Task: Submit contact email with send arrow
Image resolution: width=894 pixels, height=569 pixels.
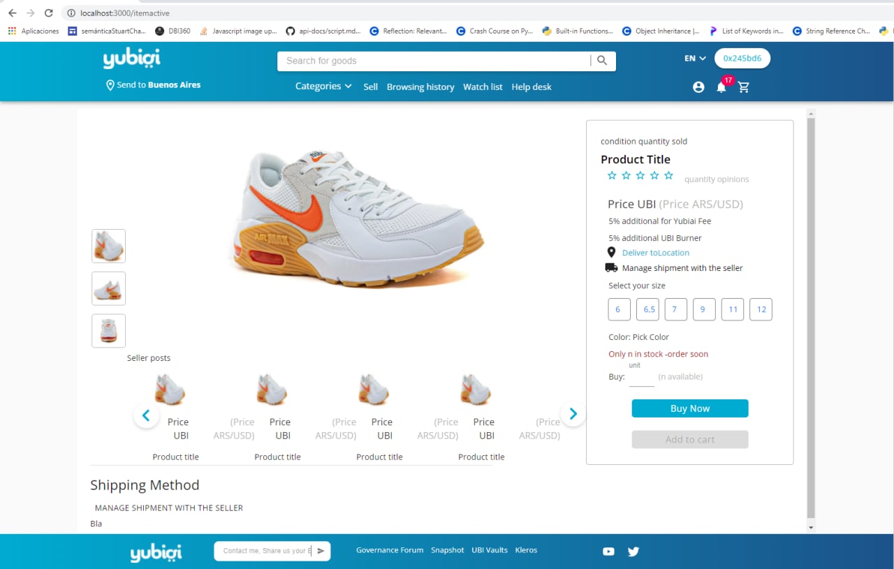Action: tap(321, 551)
